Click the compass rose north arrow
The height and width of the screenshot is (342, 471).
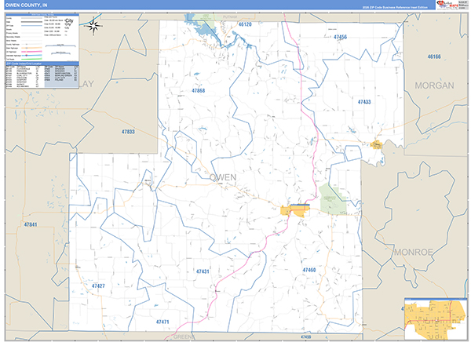click(93, 26)
